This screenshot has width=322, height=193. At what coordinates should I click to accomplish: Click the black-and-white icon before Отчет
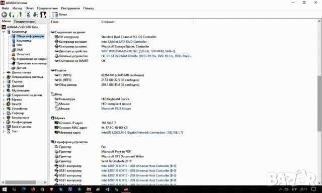[x=43, y=15]
